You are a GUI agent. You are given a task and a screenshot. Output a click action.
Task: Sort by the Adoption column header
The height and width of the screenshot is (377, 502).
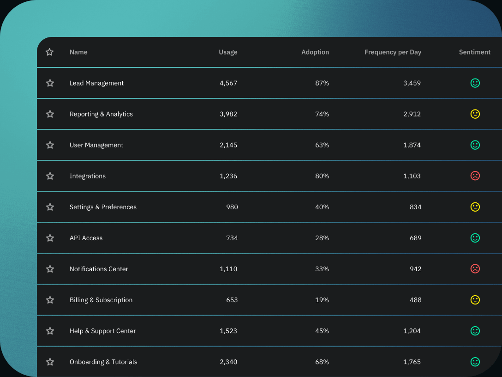(x=315, y=52)
